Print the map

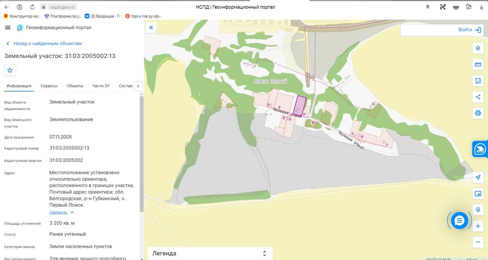click(x=478, y=113)
